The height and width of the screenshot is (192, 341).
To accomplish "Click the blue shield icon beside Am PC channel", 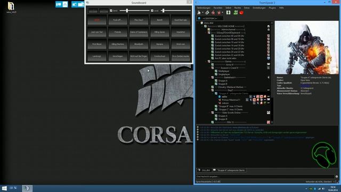I will (269, 58).
